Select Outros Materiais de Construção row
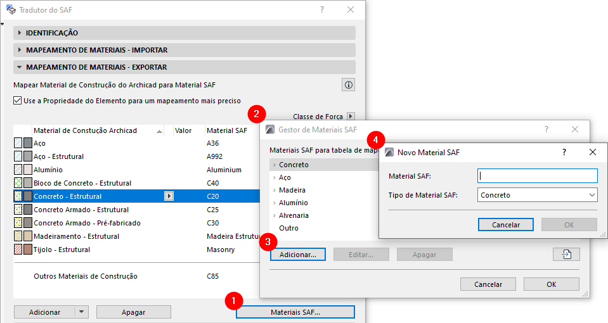This screenshot has height=323, width=608. [136, 276]
